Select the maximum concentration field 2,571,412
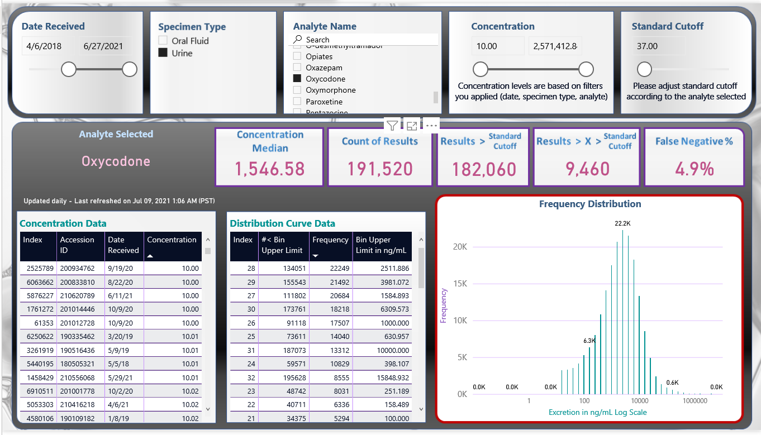The width and height of the screenshot is (761, 435). point(555,46)
